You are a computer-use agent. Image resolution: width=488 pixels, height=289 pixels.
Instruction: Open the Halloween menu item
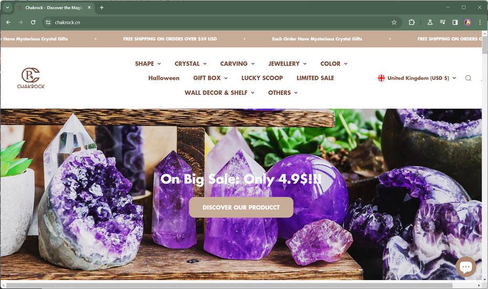164,78
